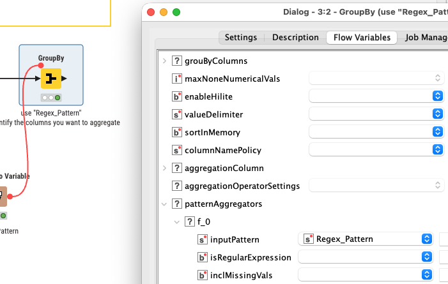The width and height of the screenshot is (448, 284).
Task: Open the inputPattern Regex_Pattern variable dropdown
Action: point(366,239)
